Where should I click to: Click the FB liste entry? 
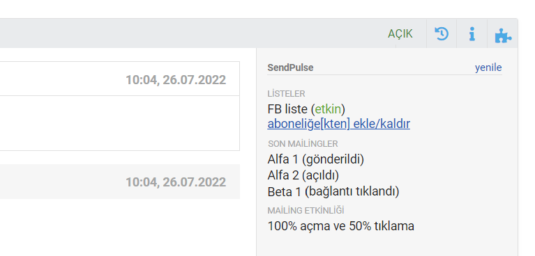coord(306,109)
